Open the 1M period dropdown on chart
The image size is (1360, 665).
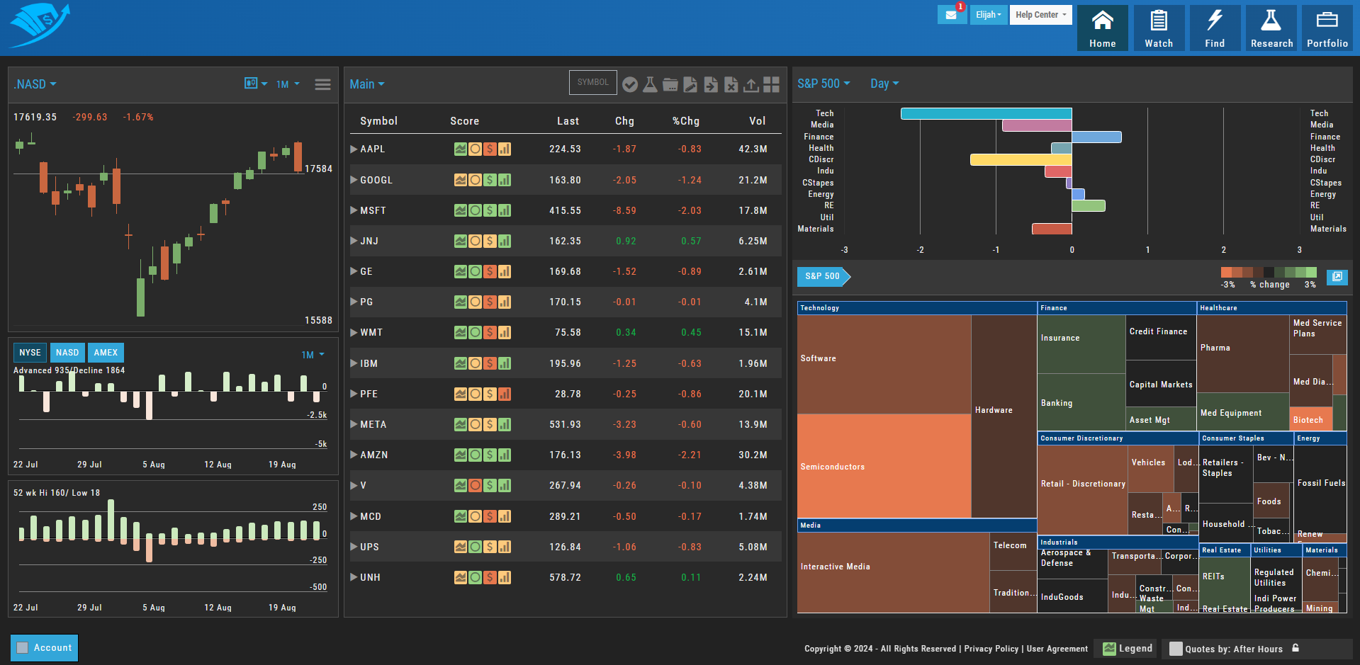(288, 84)
